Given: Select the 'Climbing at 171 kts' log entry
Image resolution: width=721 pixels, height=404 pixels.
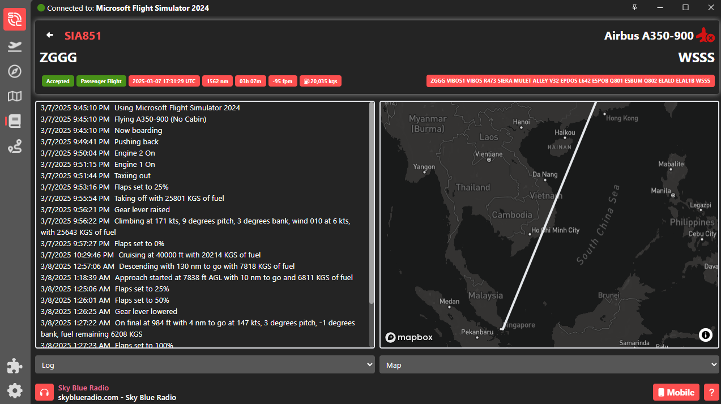Looking at the screenshot, I should (195, 226).
